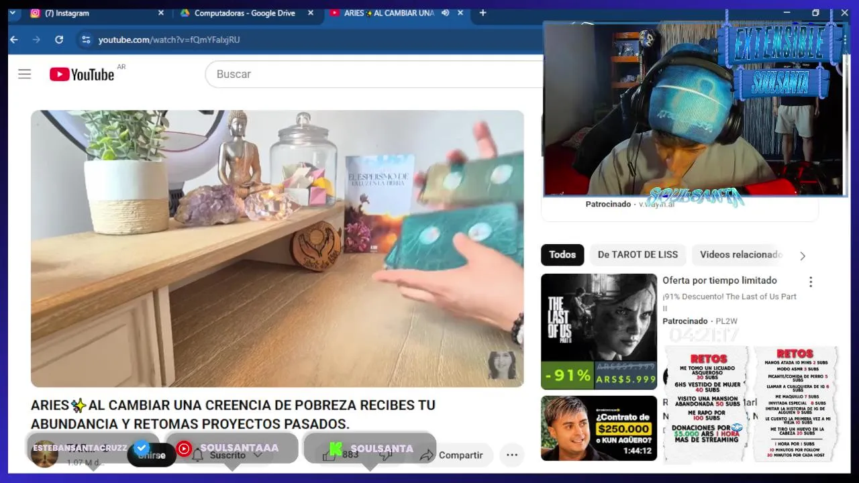
Task: Open Oferta por tiempo limitado ad title
Action: pos(719,280)
